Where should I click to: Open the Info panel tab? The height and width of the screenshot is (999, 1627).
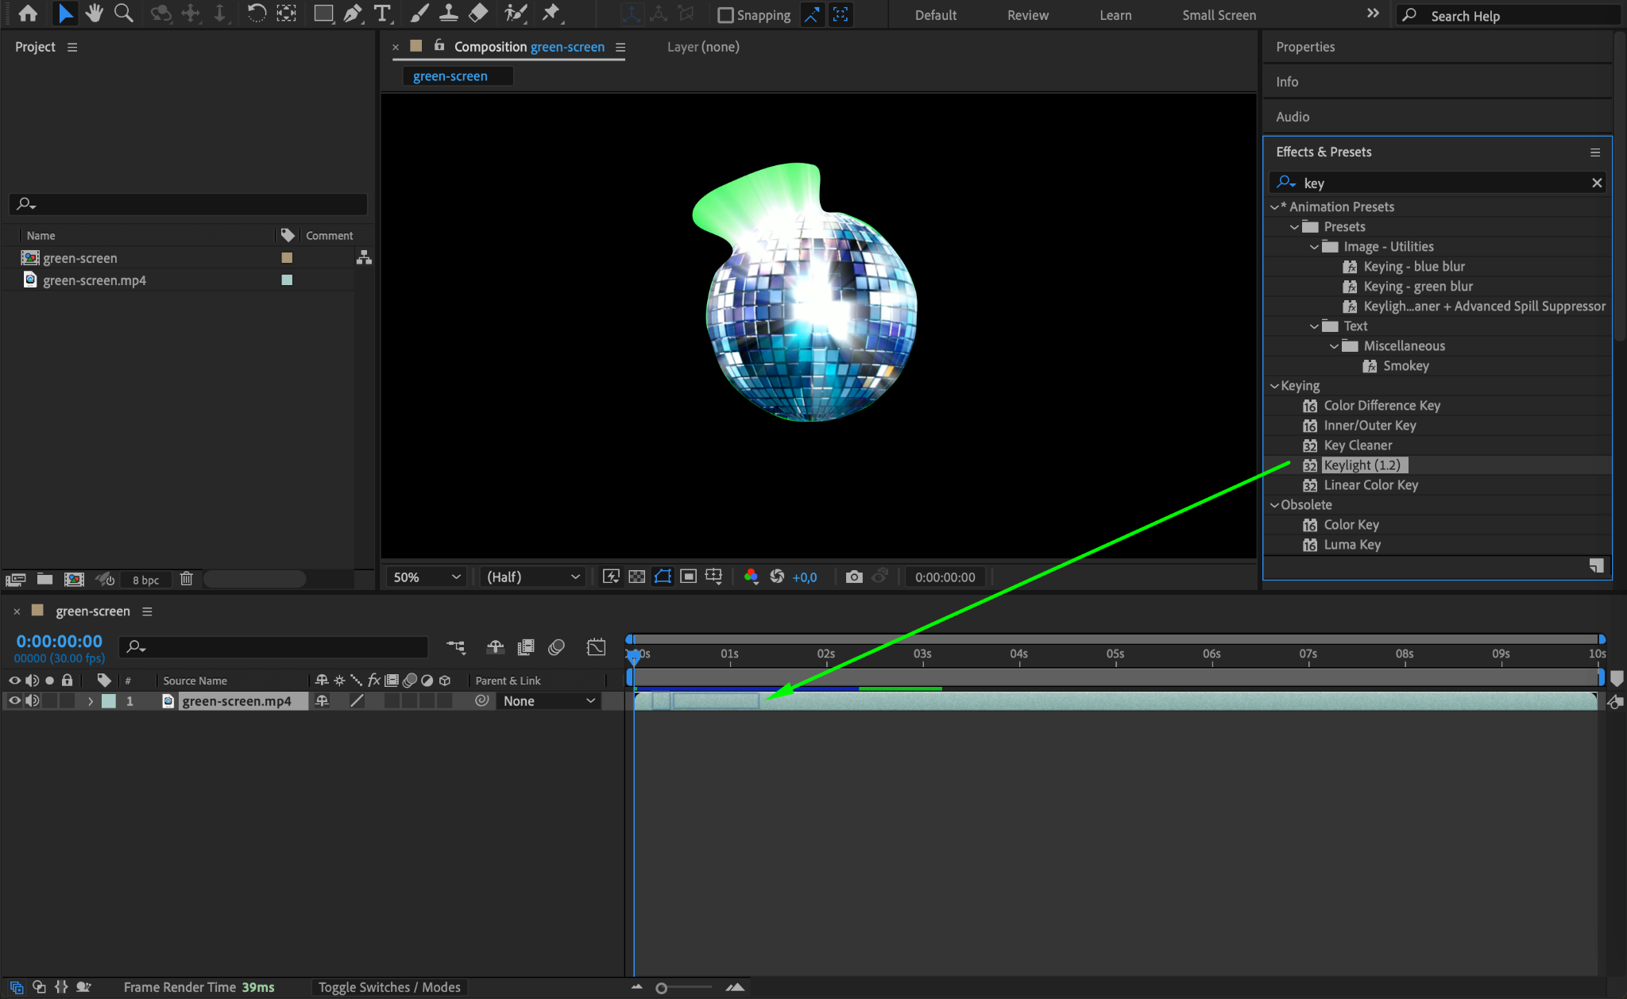[x=1287, y=82]
